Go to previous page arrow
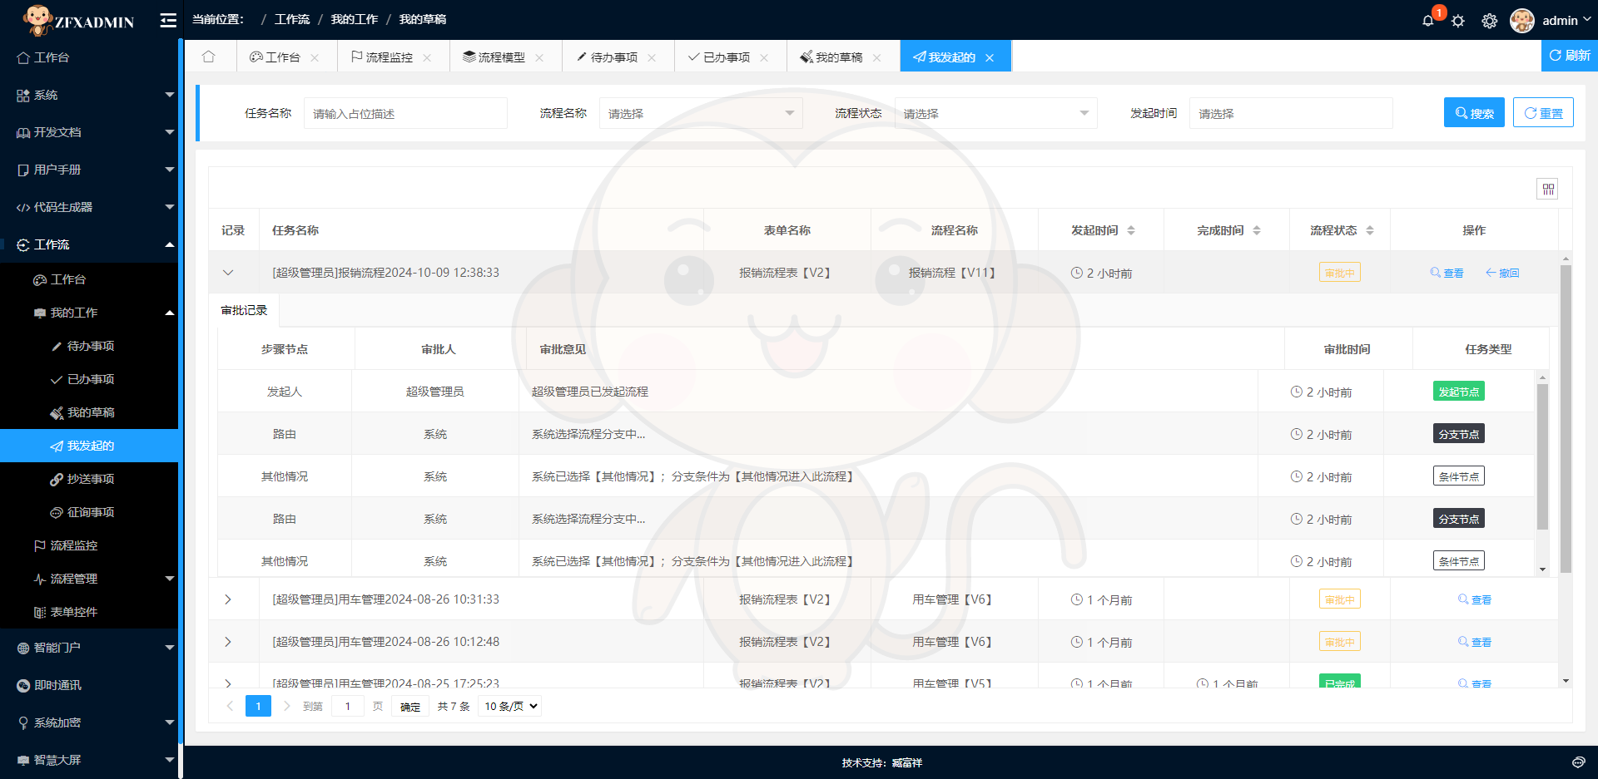 point(231,706)
